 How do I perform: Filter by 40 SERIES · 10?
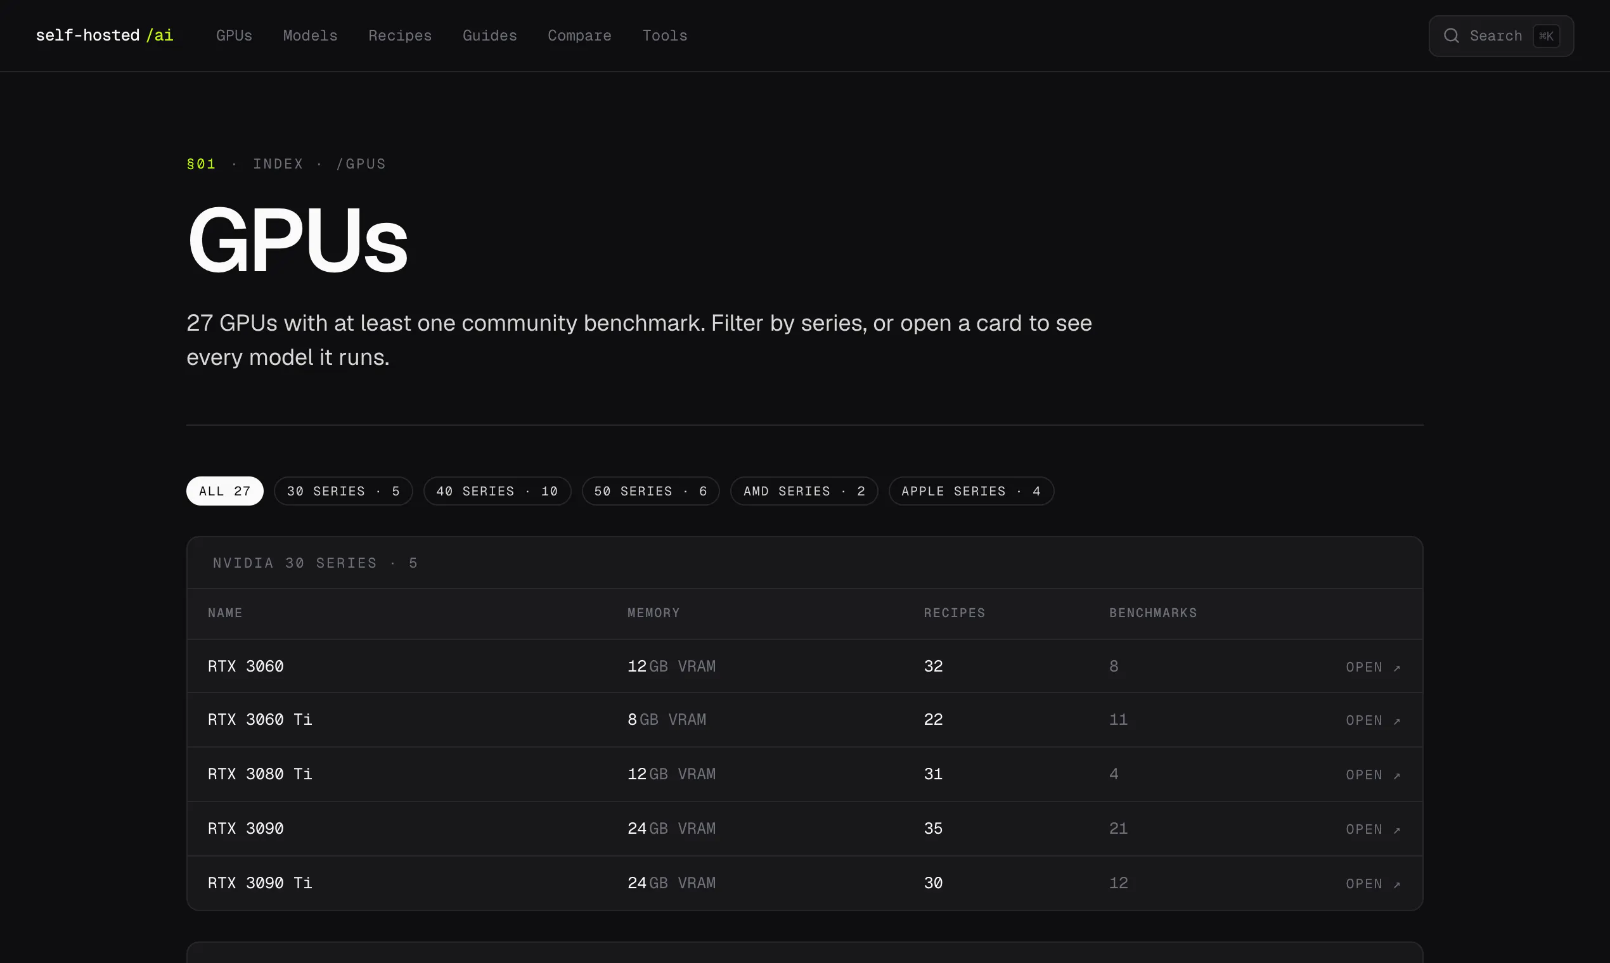[x=498, y=491]
